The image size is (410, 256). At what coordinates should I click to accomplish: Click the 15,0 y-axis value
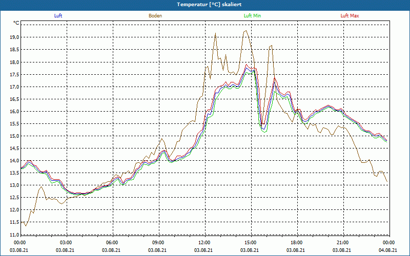pos(15,136)
